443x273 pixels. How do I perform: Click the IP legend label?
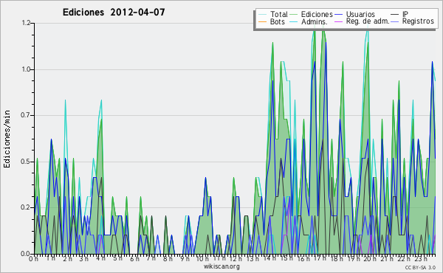[405, 14]
